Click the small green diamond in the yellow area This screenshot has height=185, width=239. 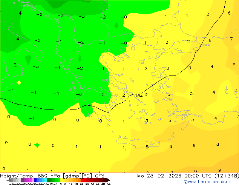[37, 145]
